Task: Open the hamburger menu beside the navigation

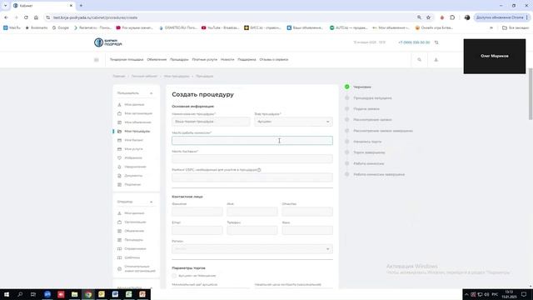Action: tap(97, 60)
